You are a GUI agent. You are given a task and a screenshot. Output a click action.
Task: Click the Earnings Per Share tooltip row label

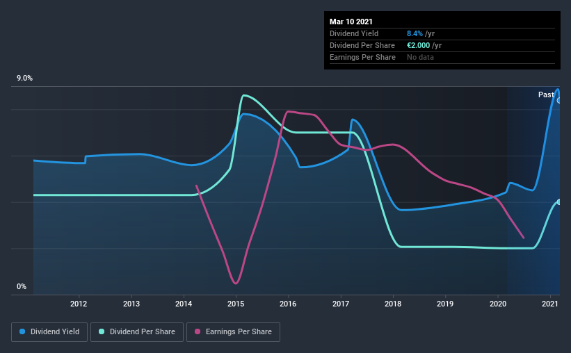tap(362, 57)
